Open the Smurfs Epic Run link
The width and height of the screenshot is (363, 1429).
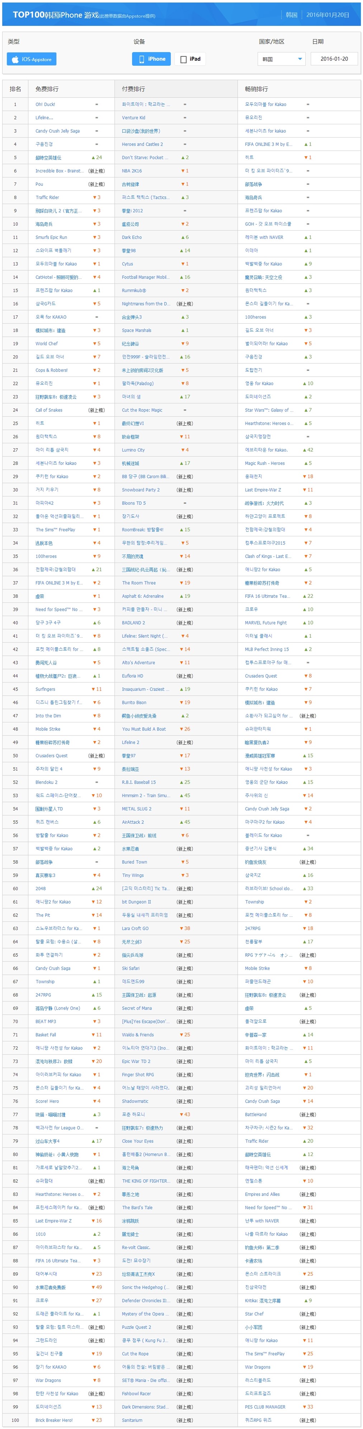pos(51,237)
